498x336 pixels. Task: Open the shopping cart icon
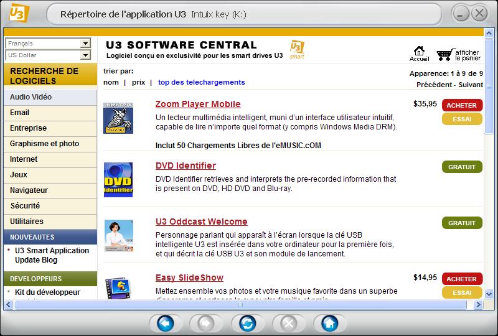tap(444, 54)
